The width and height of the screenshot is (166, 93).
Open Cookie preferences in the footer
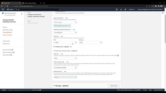[x=158, y=90]
